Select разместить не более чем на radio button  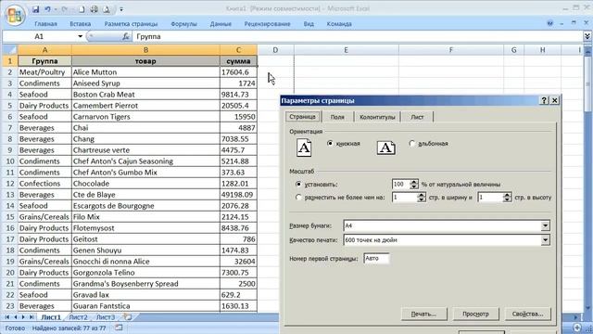(298, 197)
